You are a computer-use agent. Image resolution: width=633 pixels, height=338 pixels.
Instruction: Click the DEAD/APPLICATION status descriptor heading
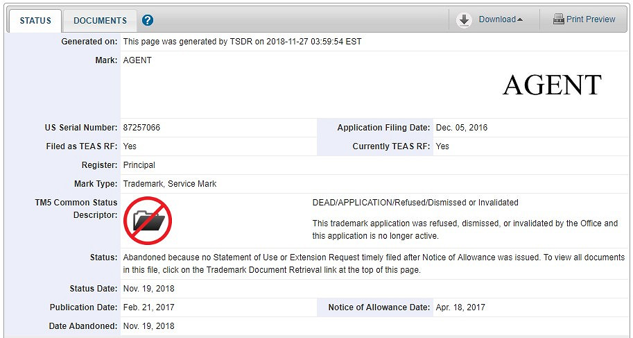(415, 203)
